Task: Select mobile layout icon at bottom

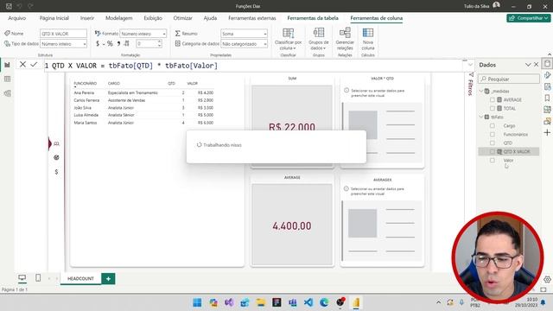Action: 38,278
